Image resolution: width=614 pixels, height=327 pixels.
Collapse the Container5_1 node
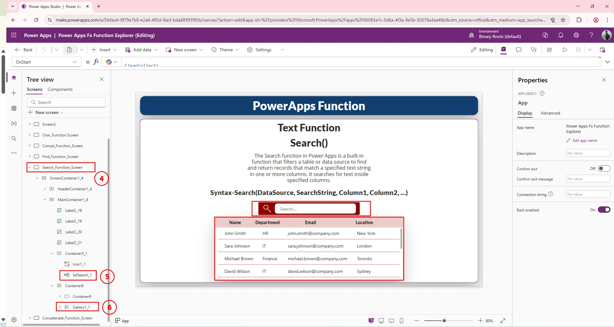pos(52,253)
